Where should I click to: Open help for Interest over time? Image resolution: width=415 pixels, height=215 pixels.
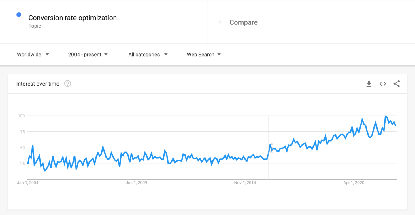tap(67, 84)
